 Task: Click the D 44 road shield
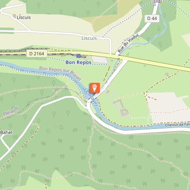coord(152,19)
